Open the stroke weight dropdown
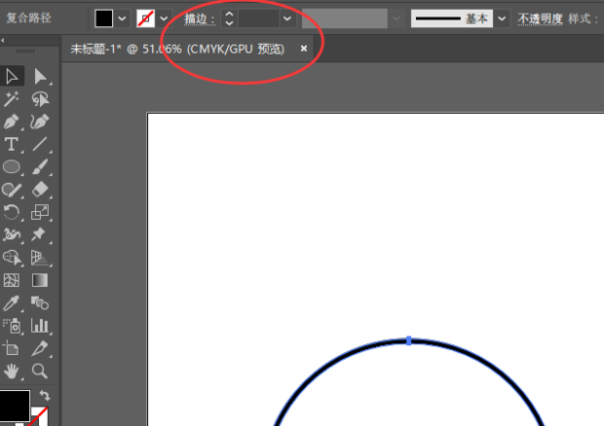604x426 pixels. 287,18
